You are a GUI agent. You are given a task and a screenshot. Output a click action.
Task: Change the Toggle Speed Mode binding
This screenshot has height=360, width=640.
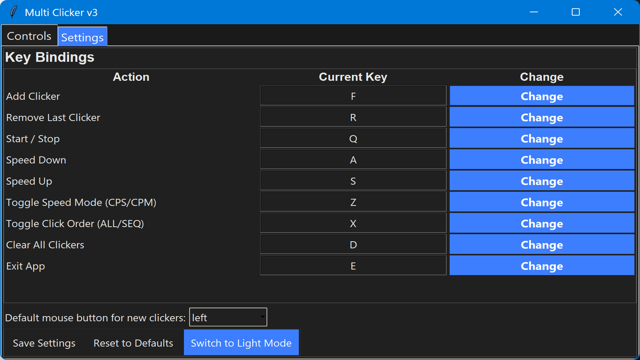[541, 202]
